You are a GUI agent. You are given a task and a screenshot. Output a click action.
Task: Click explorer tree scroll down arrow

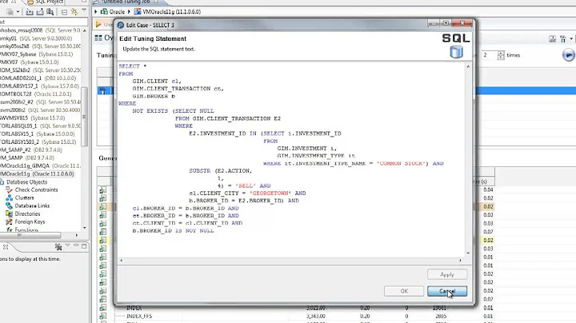tap(85, 228)
